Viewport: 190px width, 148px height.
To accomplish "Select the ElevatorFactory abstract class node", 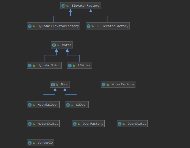I will tap(81, 6).
